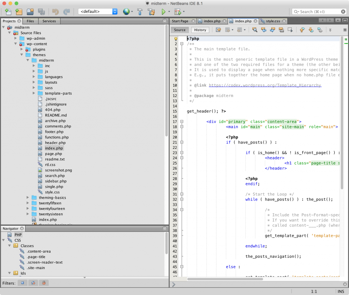The height and width of the screenshot is (295, 349).
Task: Click the Debug Project icon
Action: [178, 12]
